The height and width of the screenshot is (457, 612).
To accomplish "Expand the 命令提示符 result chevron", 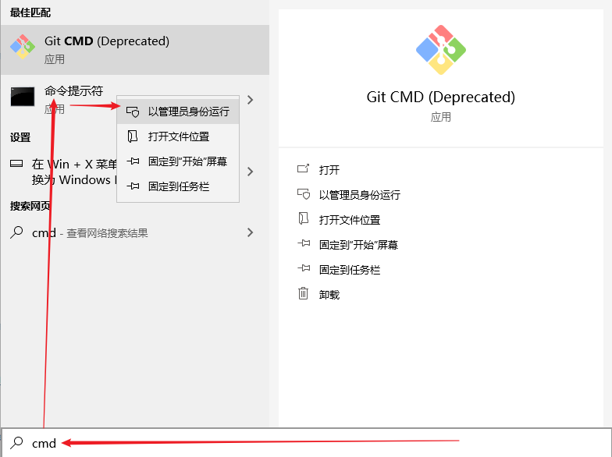I will coord(250,100).
